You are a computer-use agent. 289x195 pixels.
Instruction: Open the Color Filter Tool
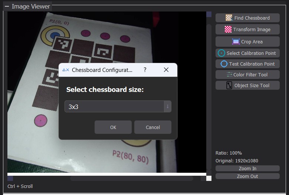click(x=247, y=75)
